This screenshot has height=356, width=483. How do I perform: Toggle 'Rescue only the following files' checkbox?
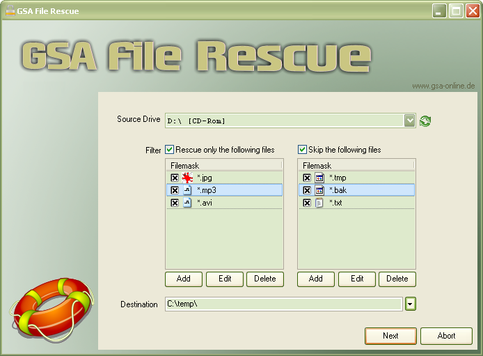pyautogui.click(x=170, y=150)
